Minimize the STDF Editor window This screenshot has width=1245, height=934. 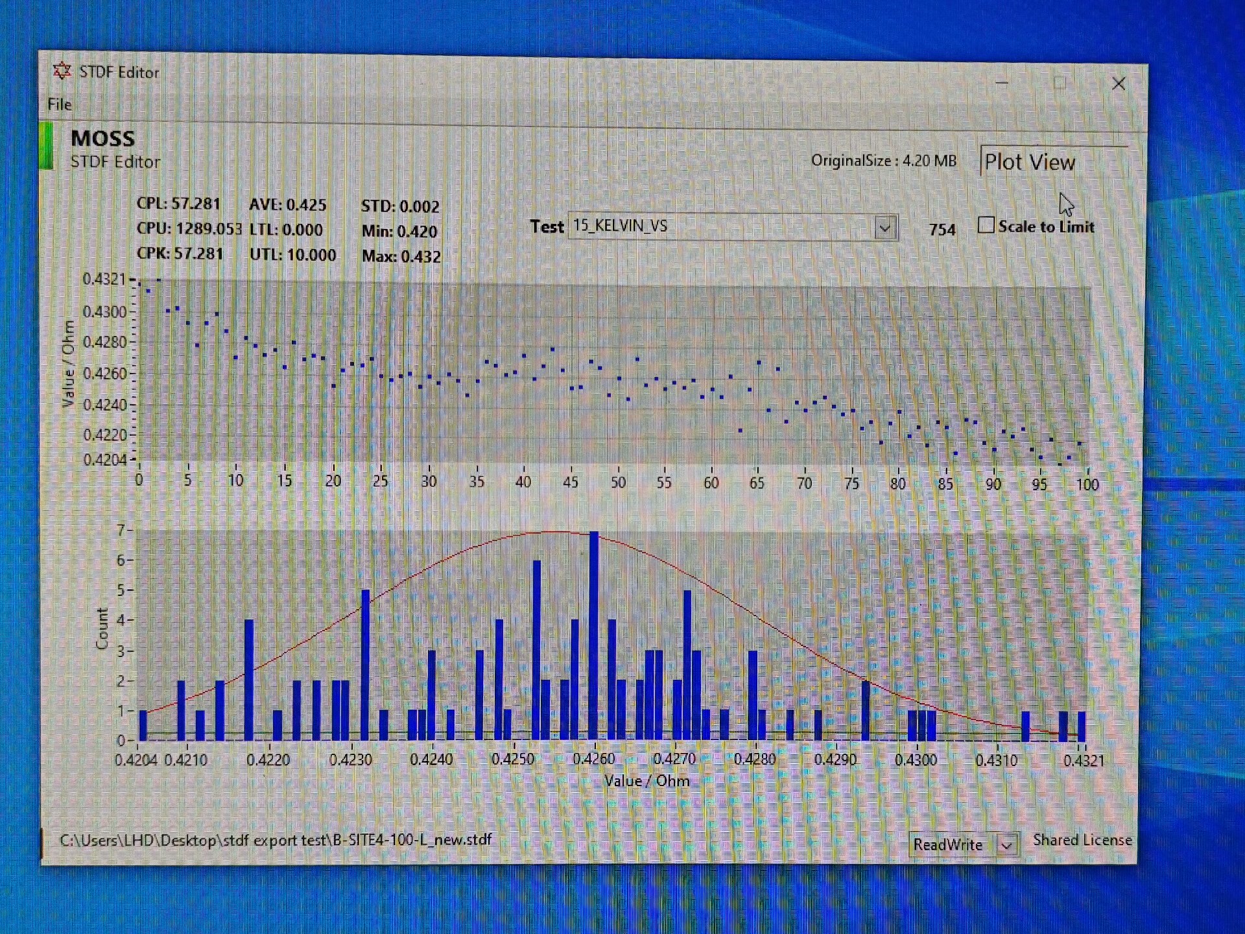[1002, 84]
